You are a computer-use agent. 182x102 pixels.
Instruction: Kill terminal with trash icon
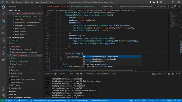coord(173,74)
